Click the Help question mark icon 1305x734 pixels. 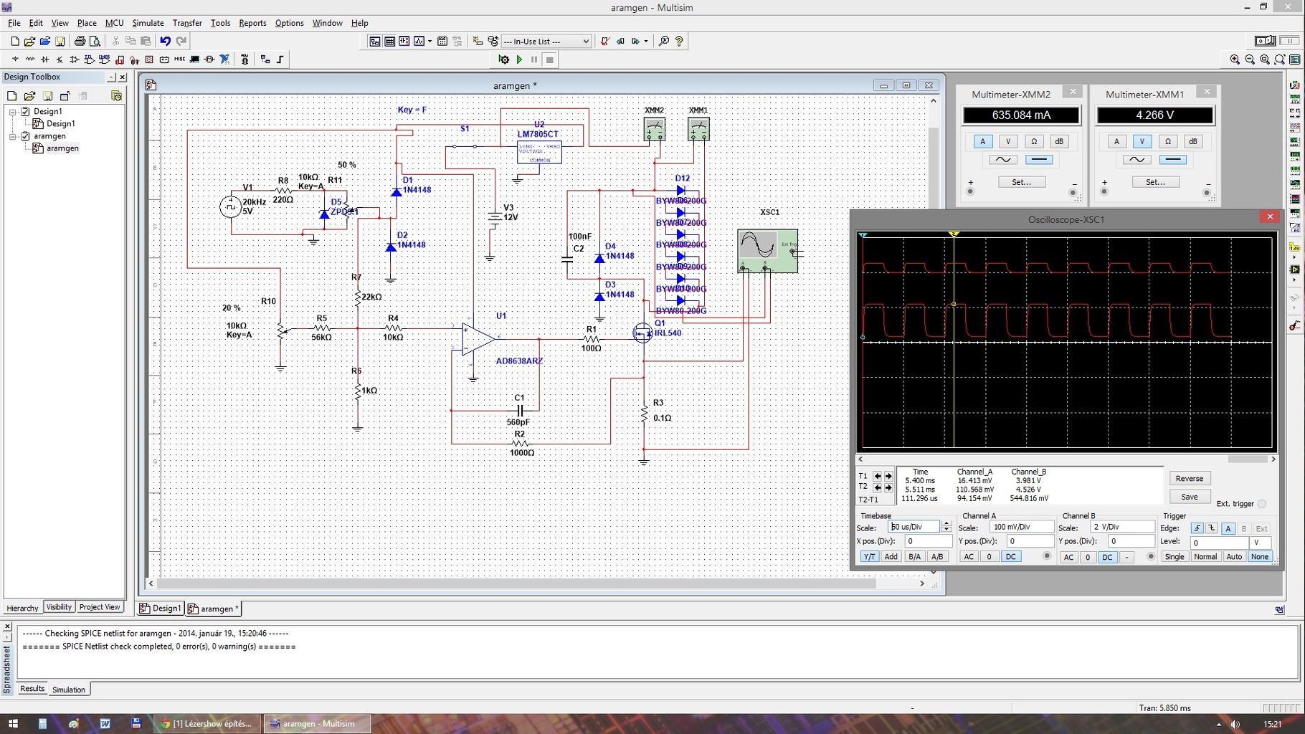point(679,42)
